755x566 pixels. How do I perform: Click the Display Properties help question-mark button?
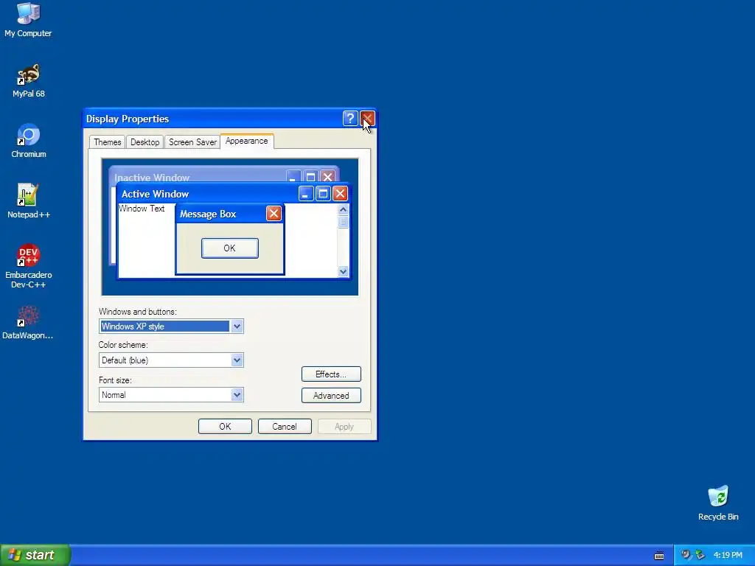tap(350, 119)
